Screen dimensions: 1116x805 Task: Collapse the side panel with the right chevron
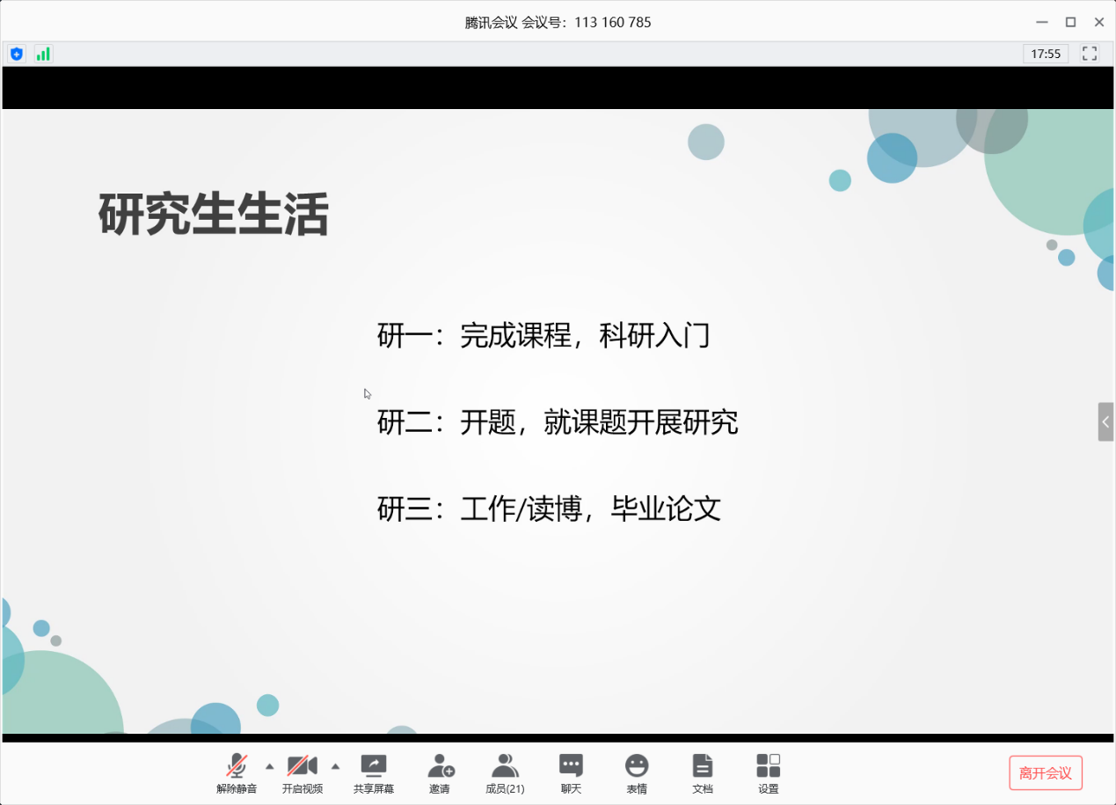point(1105,421)
